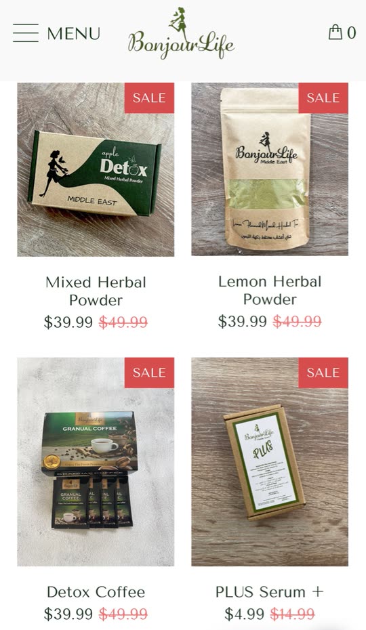366x630 pixels.
Task: Click the $39.99 Lemon Herbal Powder price
Action: pos(243,321)
